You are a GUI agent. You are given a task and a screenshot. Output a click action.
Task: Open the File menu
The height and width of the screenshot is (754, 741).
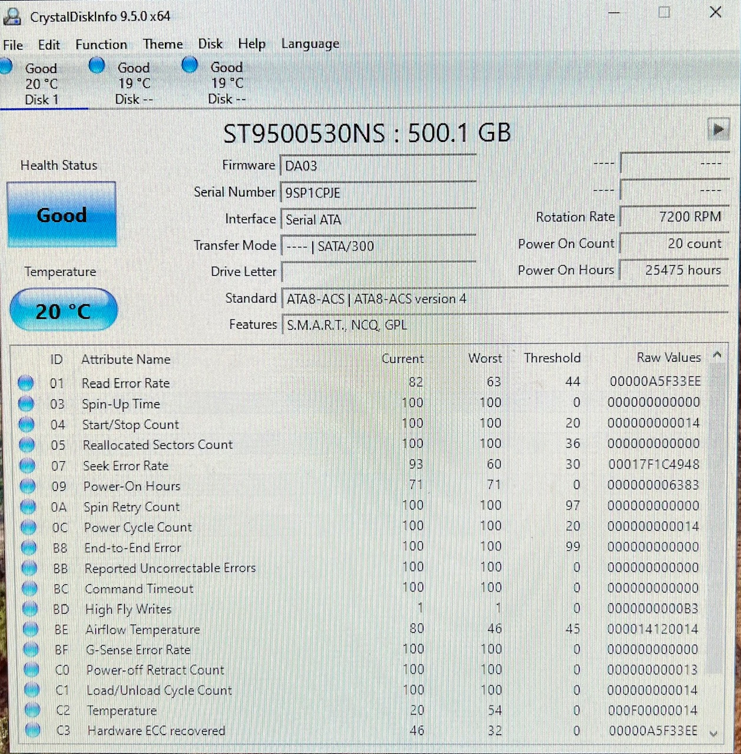[13, 45]
